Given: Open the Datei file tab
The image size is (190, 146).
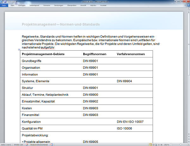Looking at the screenshot, I should point(4,5).
